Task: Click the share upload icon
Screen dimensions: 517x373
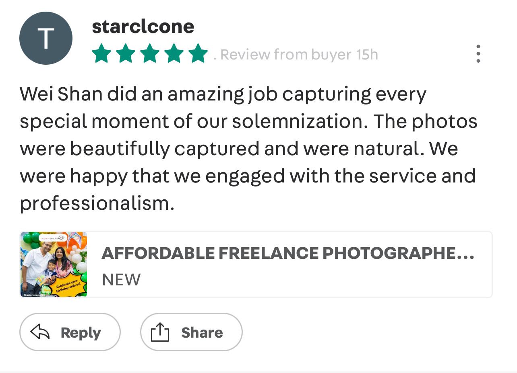Action: (x=160, y=332)
